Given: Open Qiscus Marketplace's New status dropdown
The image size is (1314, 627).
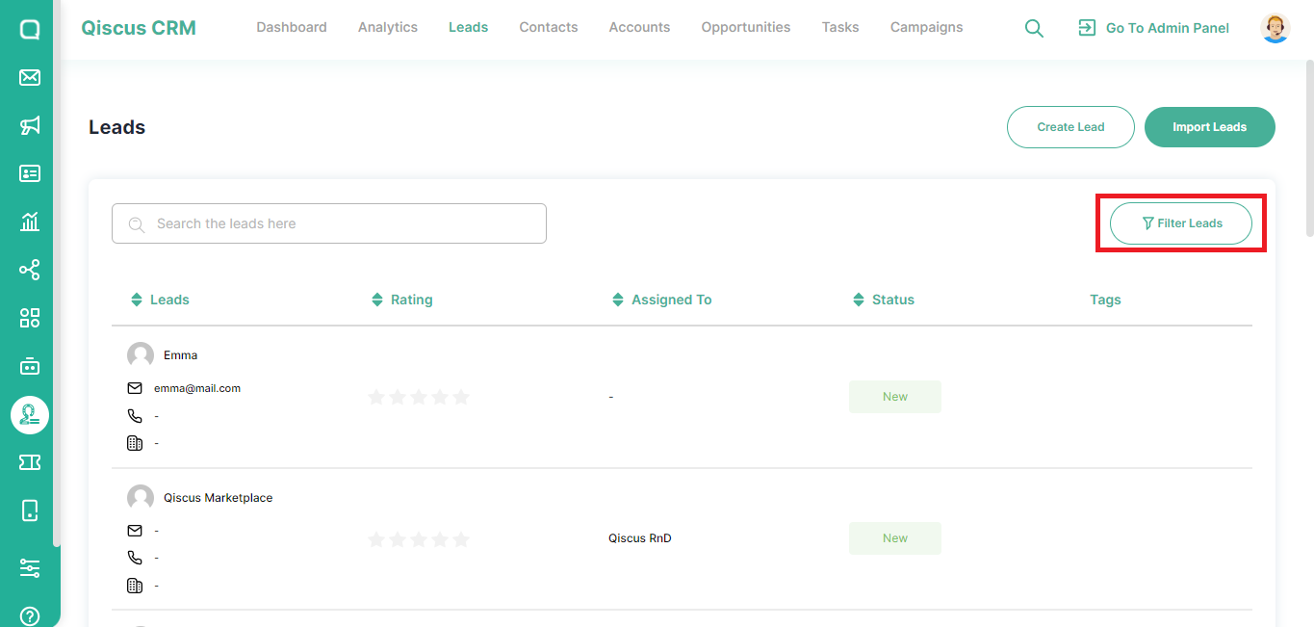Looking at the screenshot, I should pyautogui.click(x=895, y=538).
